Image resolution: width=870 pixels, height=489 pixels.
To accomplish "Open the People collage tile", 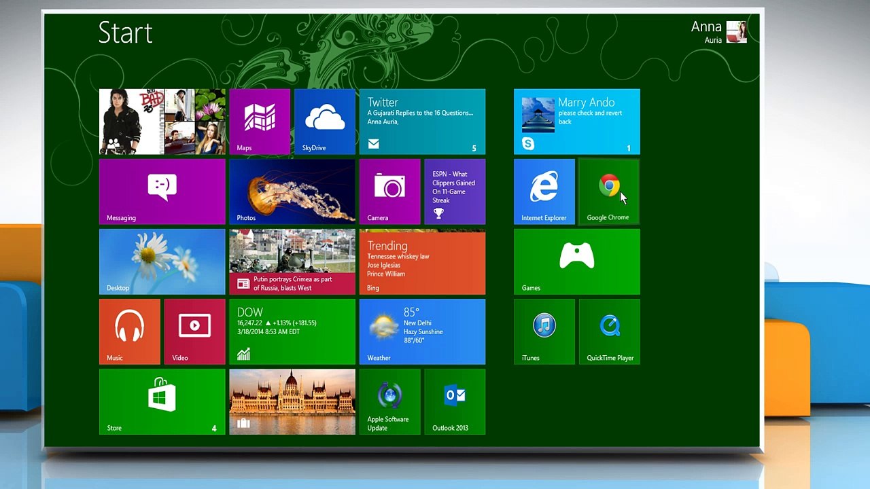I will (x=162, y=122).
